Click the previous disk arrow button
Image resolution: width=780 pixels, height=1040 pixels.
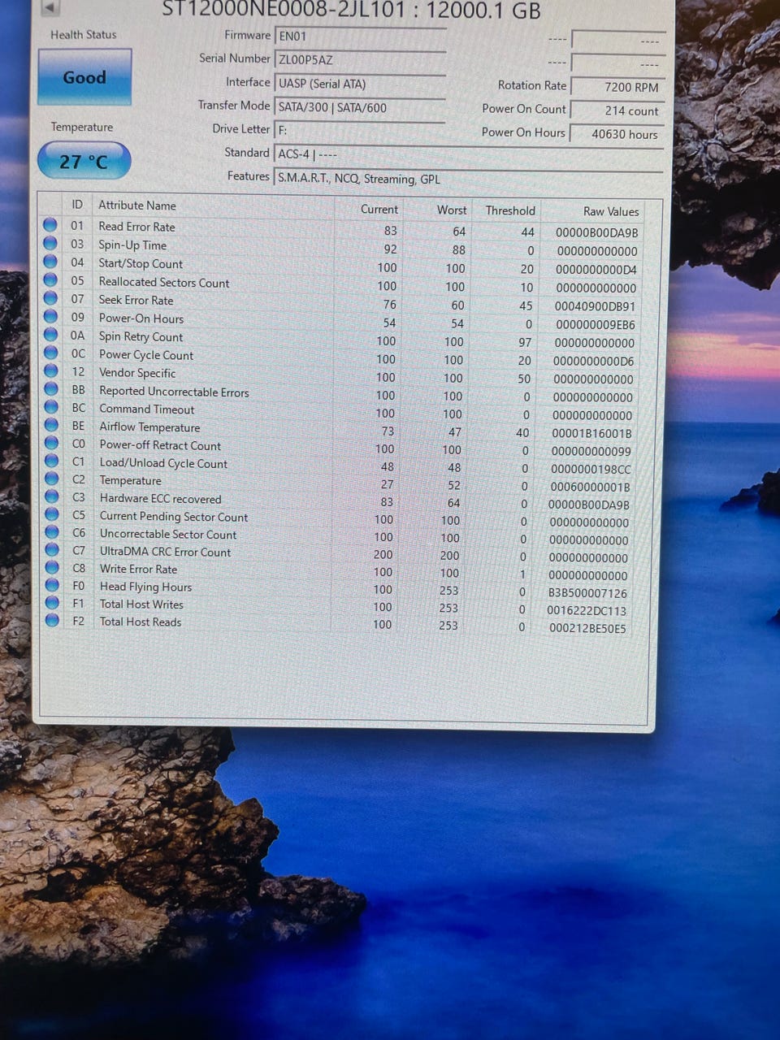coord(50,7)
